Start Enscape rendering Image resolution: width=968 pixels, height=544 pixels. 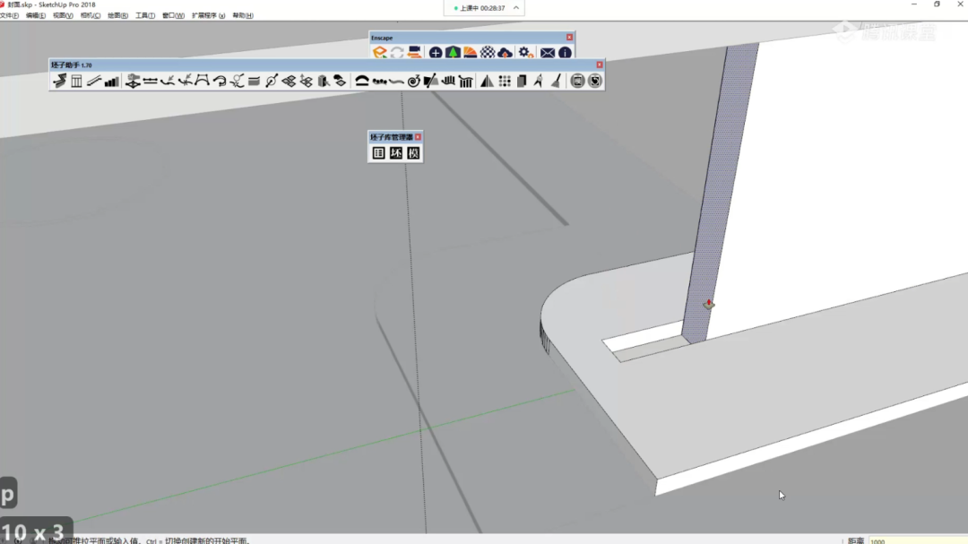(379, 53)
